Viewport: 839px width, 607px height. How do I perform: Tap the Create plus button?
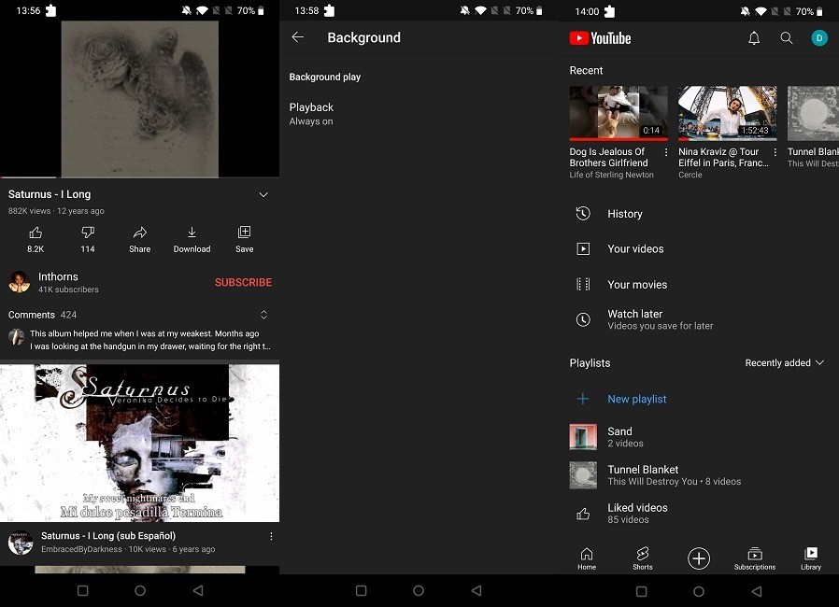(x=699, y=558)
